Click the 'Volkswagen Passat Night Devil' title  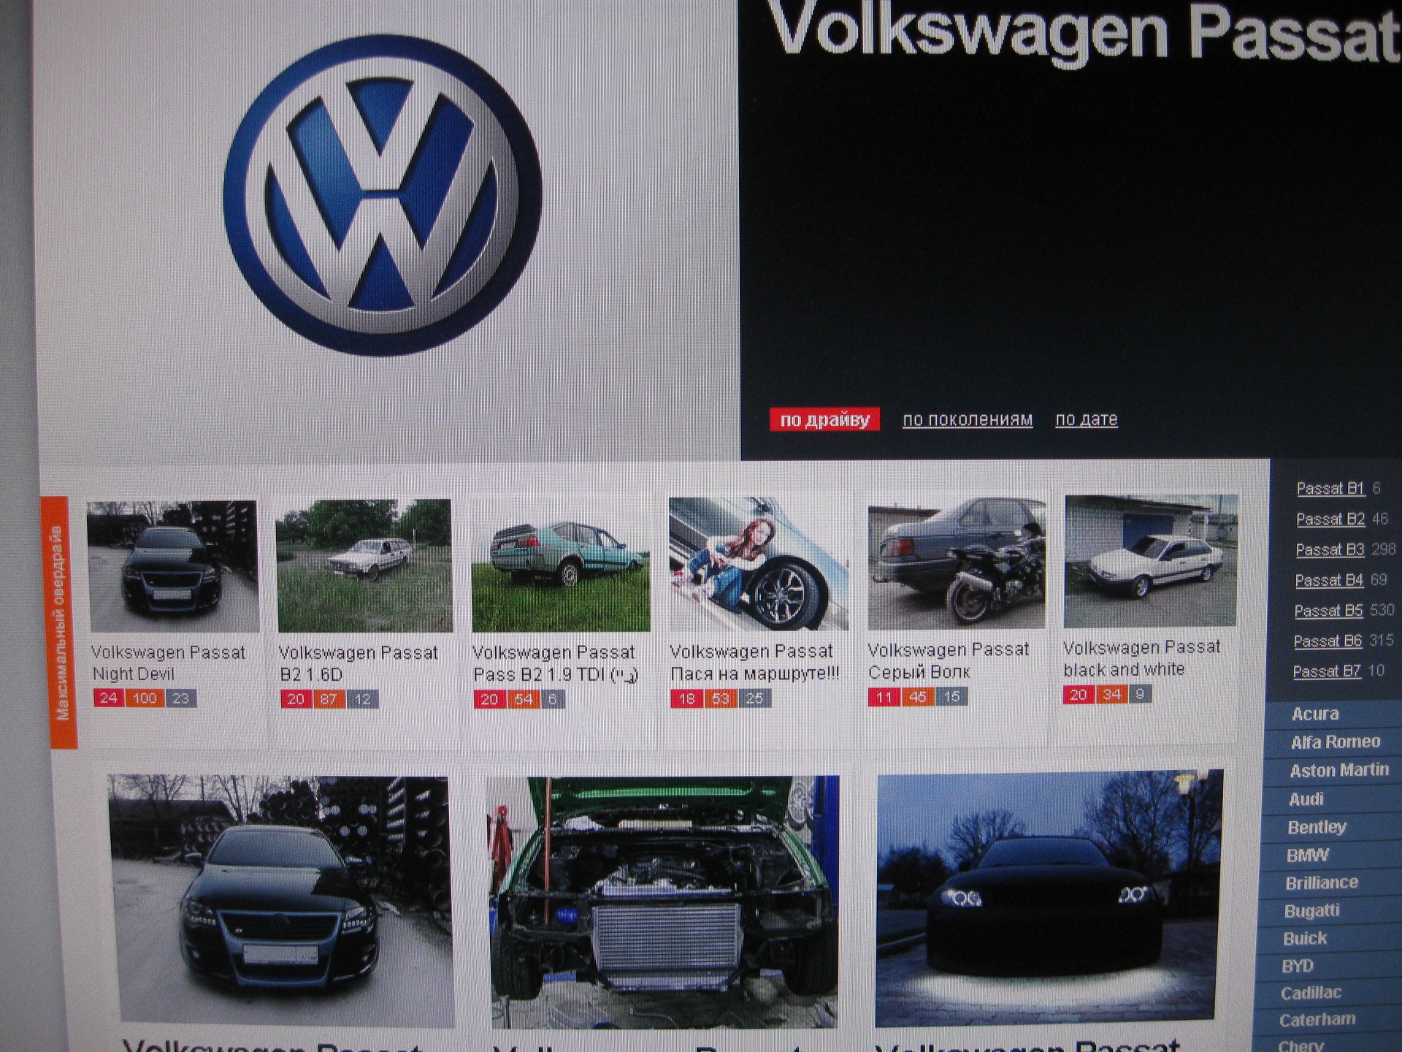[x=169, y=663]
